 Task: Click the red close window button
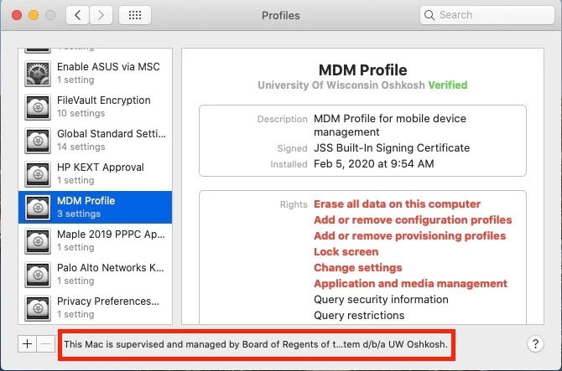pyautogui.click(x=17, y=15)
